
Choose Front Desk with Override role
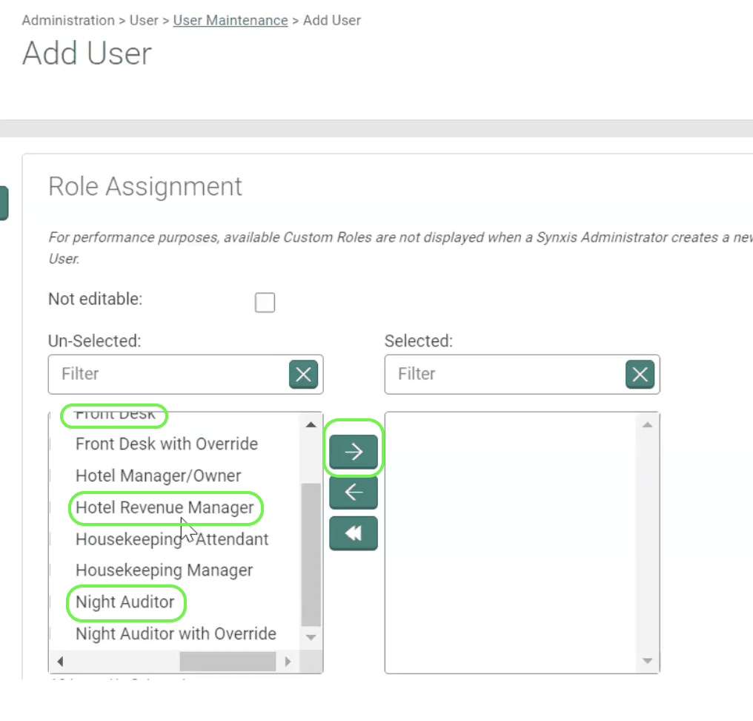coord(167,444)
